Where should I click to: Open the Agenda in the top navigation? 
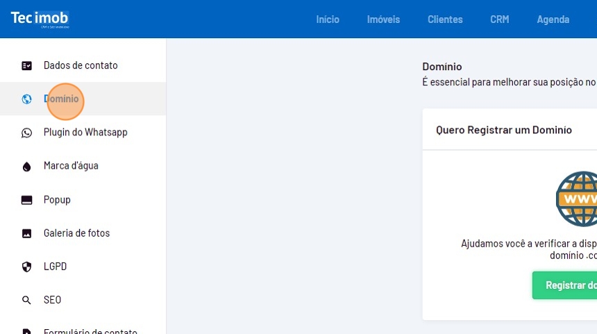(553, 19)
